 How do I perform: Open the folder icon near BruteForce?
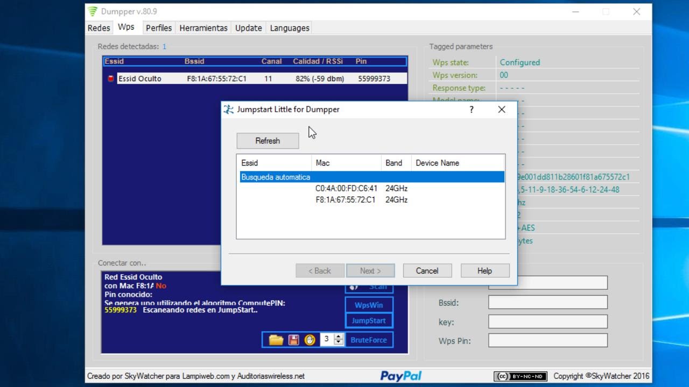276,339
